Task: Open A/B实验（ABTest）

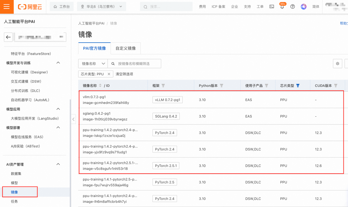Action: pyautogui.click(x=25, y=146)
